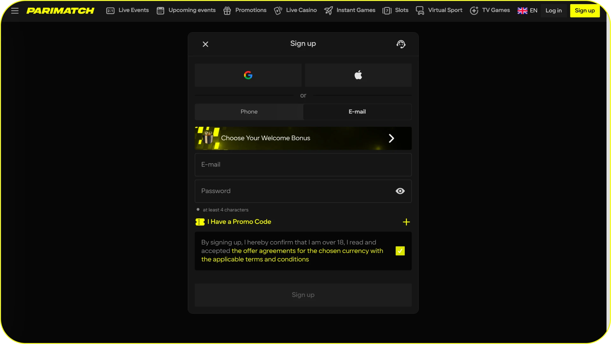Submit the form with bottom Sign up button
Viewport: 611px width, 344px height.
(303, 295)
